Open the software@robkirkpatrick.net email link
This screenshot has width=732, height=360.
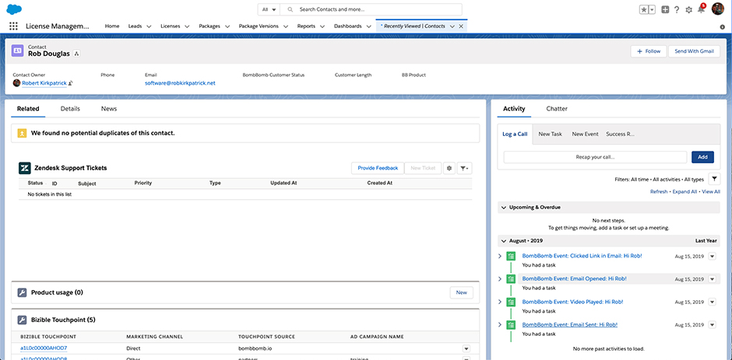click(180, 83)
